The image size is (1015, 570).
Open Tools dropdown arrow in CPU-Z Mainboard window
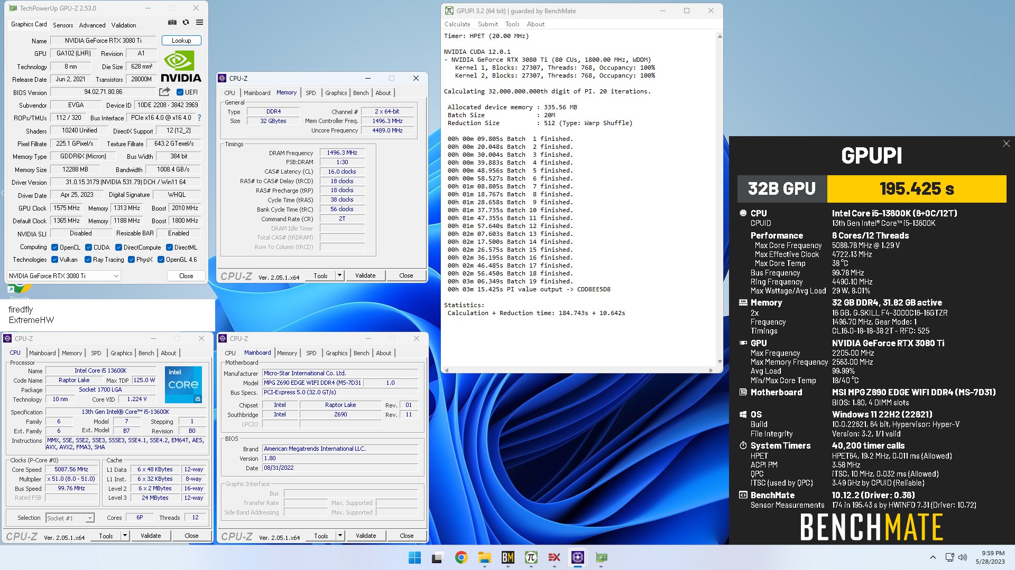[340, 536]
